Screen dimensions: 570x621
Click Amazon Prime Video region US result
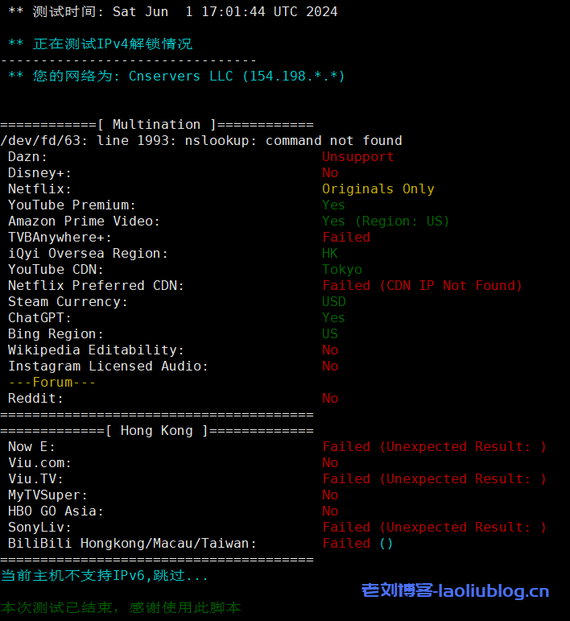pos(386,221)
